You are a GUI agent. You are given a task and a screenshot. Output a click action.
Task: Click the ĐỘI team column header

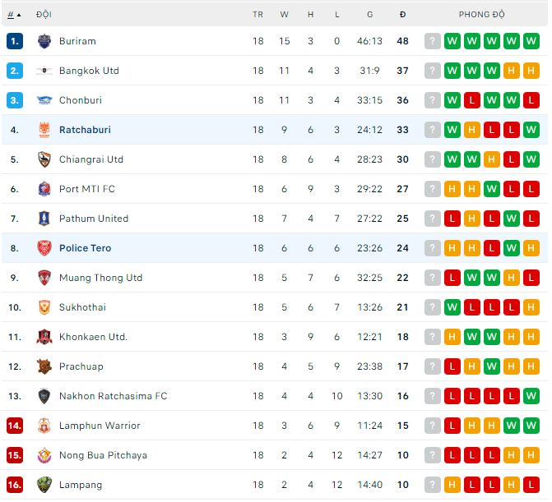[x=44, y=15]
